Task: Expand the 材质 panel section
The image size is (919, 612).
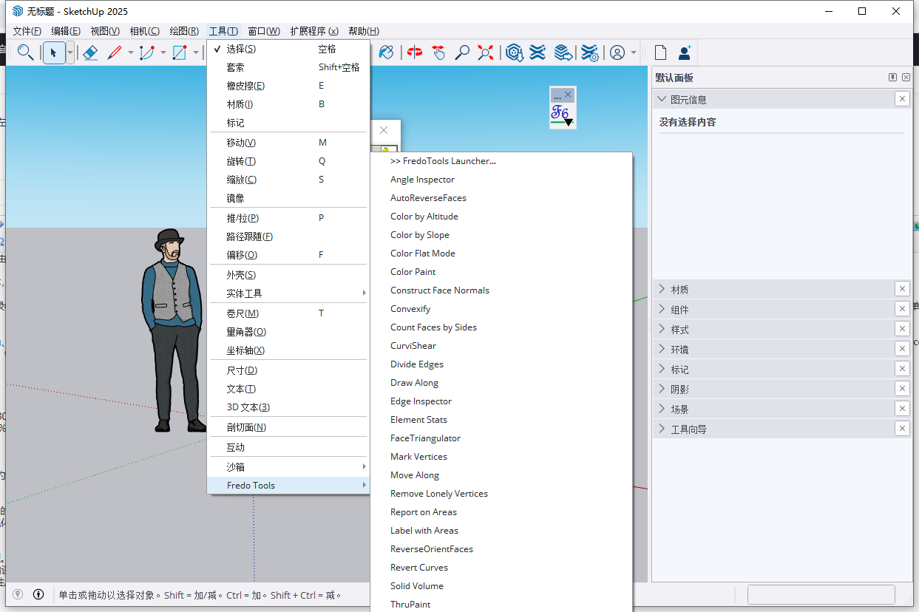Action: click(x=662, y=289)
